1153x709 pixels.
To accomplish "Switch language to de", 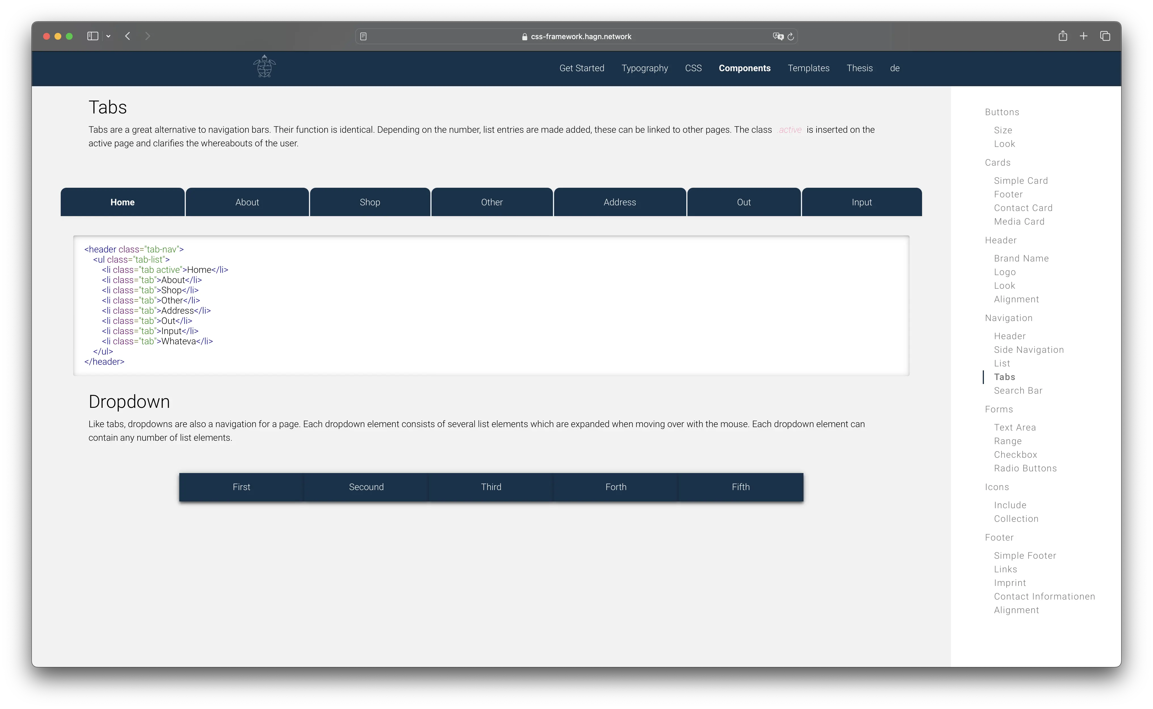I will (x=895, y=68).
